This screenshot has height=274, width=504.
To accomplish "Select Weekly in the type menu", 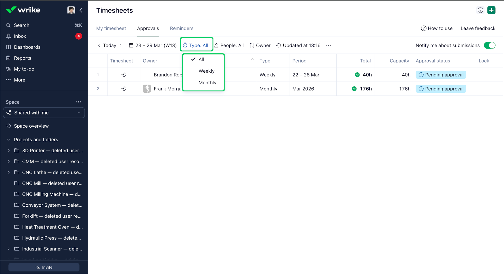I will pyautogui.click(x=206, y=71).
